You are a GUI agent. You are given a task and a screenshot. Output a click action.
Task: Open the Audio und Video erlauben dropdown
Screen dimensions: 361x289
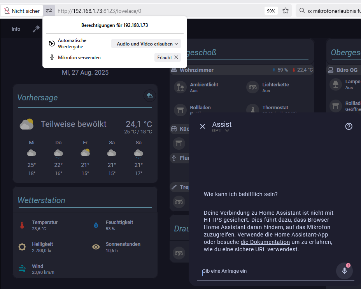pyautogui.click(x=146, y=44)
